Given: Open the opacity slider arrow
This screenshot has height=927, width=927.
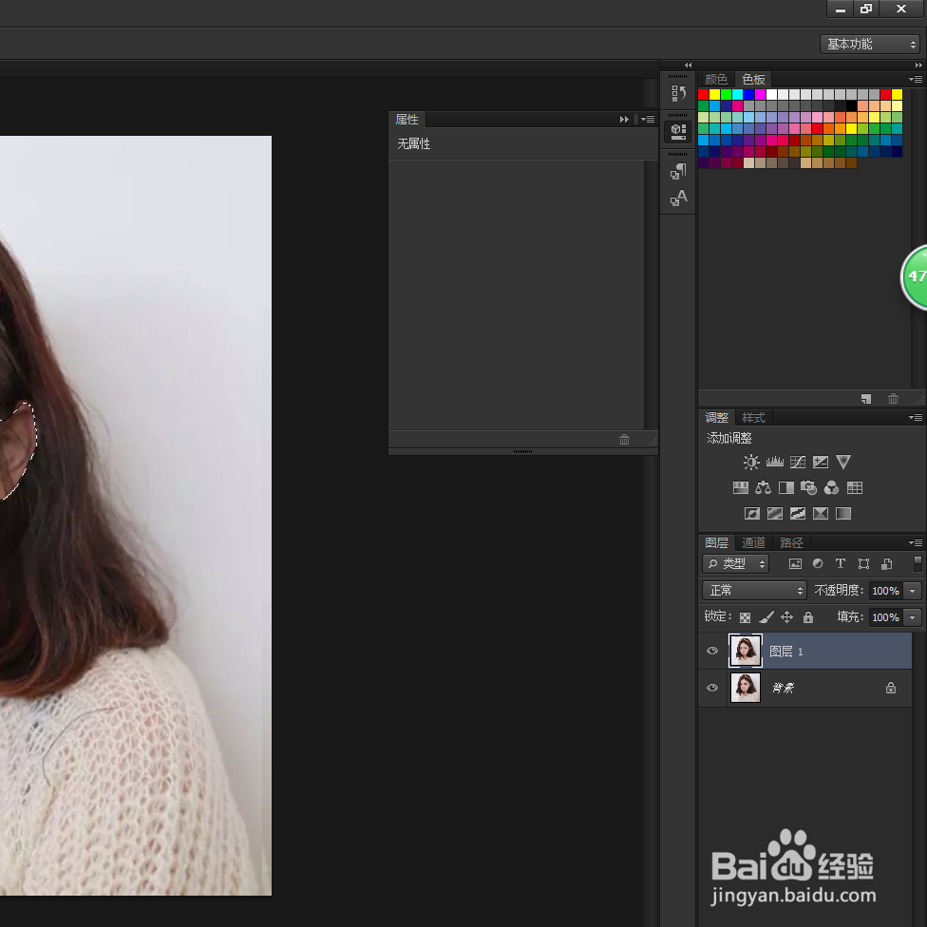Looking at the screenshot, I should (x=912, y=591).
